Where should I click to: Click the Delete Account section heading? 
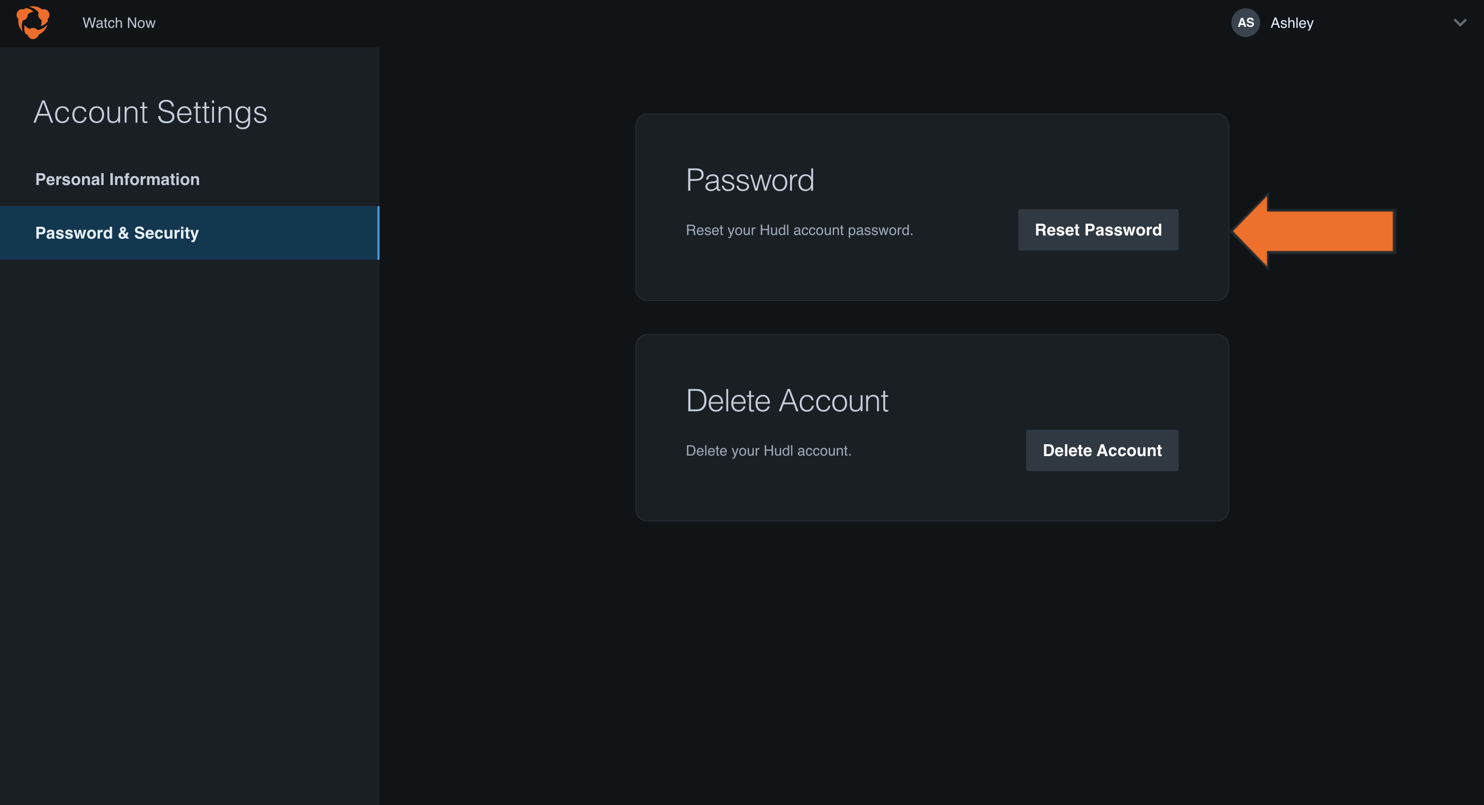point(787,401)
